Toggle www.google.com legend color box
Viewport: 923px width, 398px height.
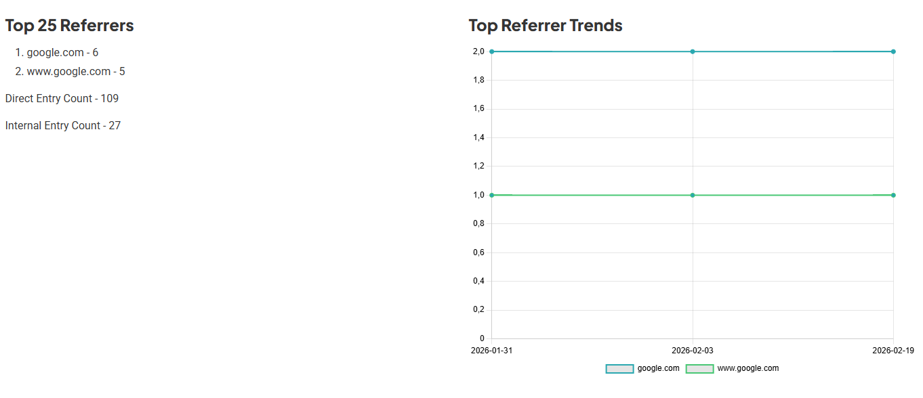(699, 369)
